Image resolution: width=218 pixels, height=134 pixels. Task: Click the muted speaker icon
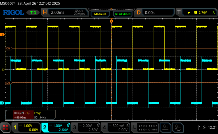pyautogui.click(x=205, y=128)
